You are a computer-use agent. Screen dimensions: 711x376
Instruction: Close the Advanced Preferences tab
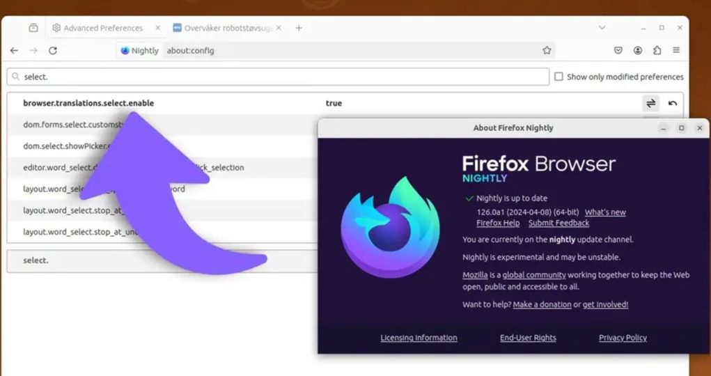(x=158, y=28)
